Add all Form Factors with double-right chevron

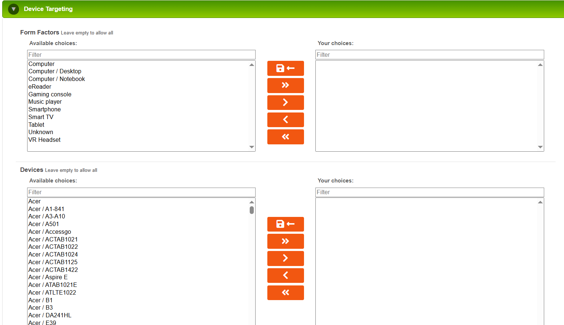click(x=285, y=85)
